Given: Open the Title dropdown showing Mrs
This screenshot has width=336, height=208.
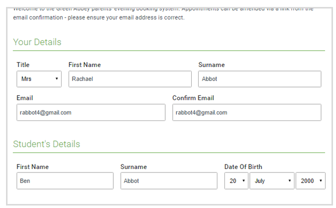Looking at the screenshot, I should tap(39, 79).
